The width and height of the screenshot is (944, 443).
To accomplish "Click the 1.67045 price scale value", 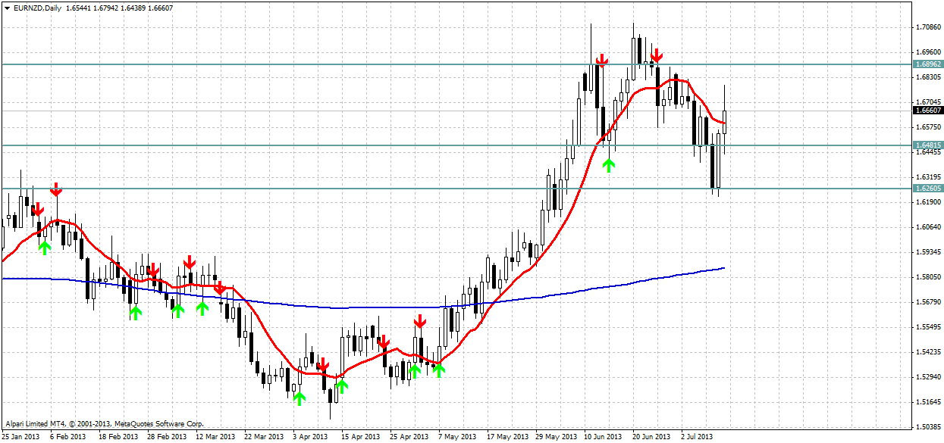I will coord(928,102).
